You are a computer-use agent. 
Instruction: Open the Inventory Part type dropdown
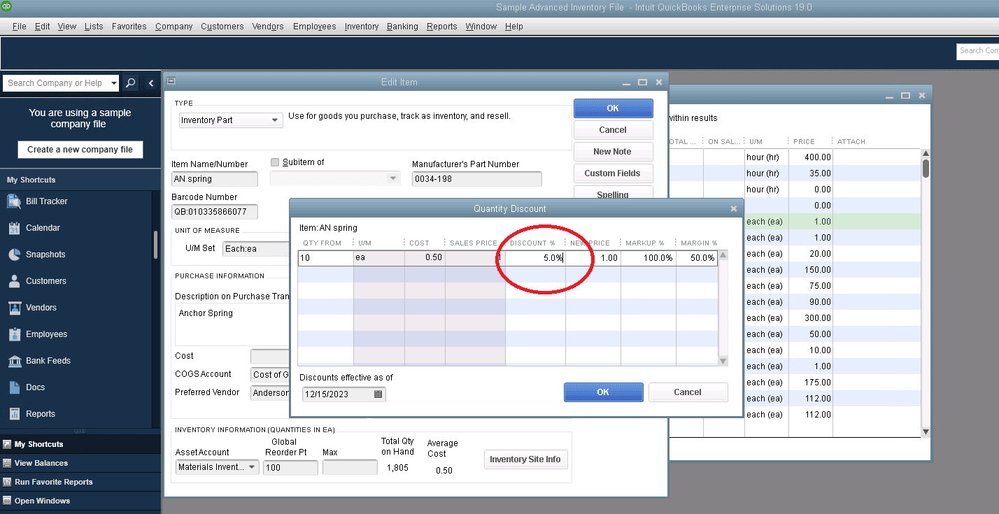coord(276,120)
